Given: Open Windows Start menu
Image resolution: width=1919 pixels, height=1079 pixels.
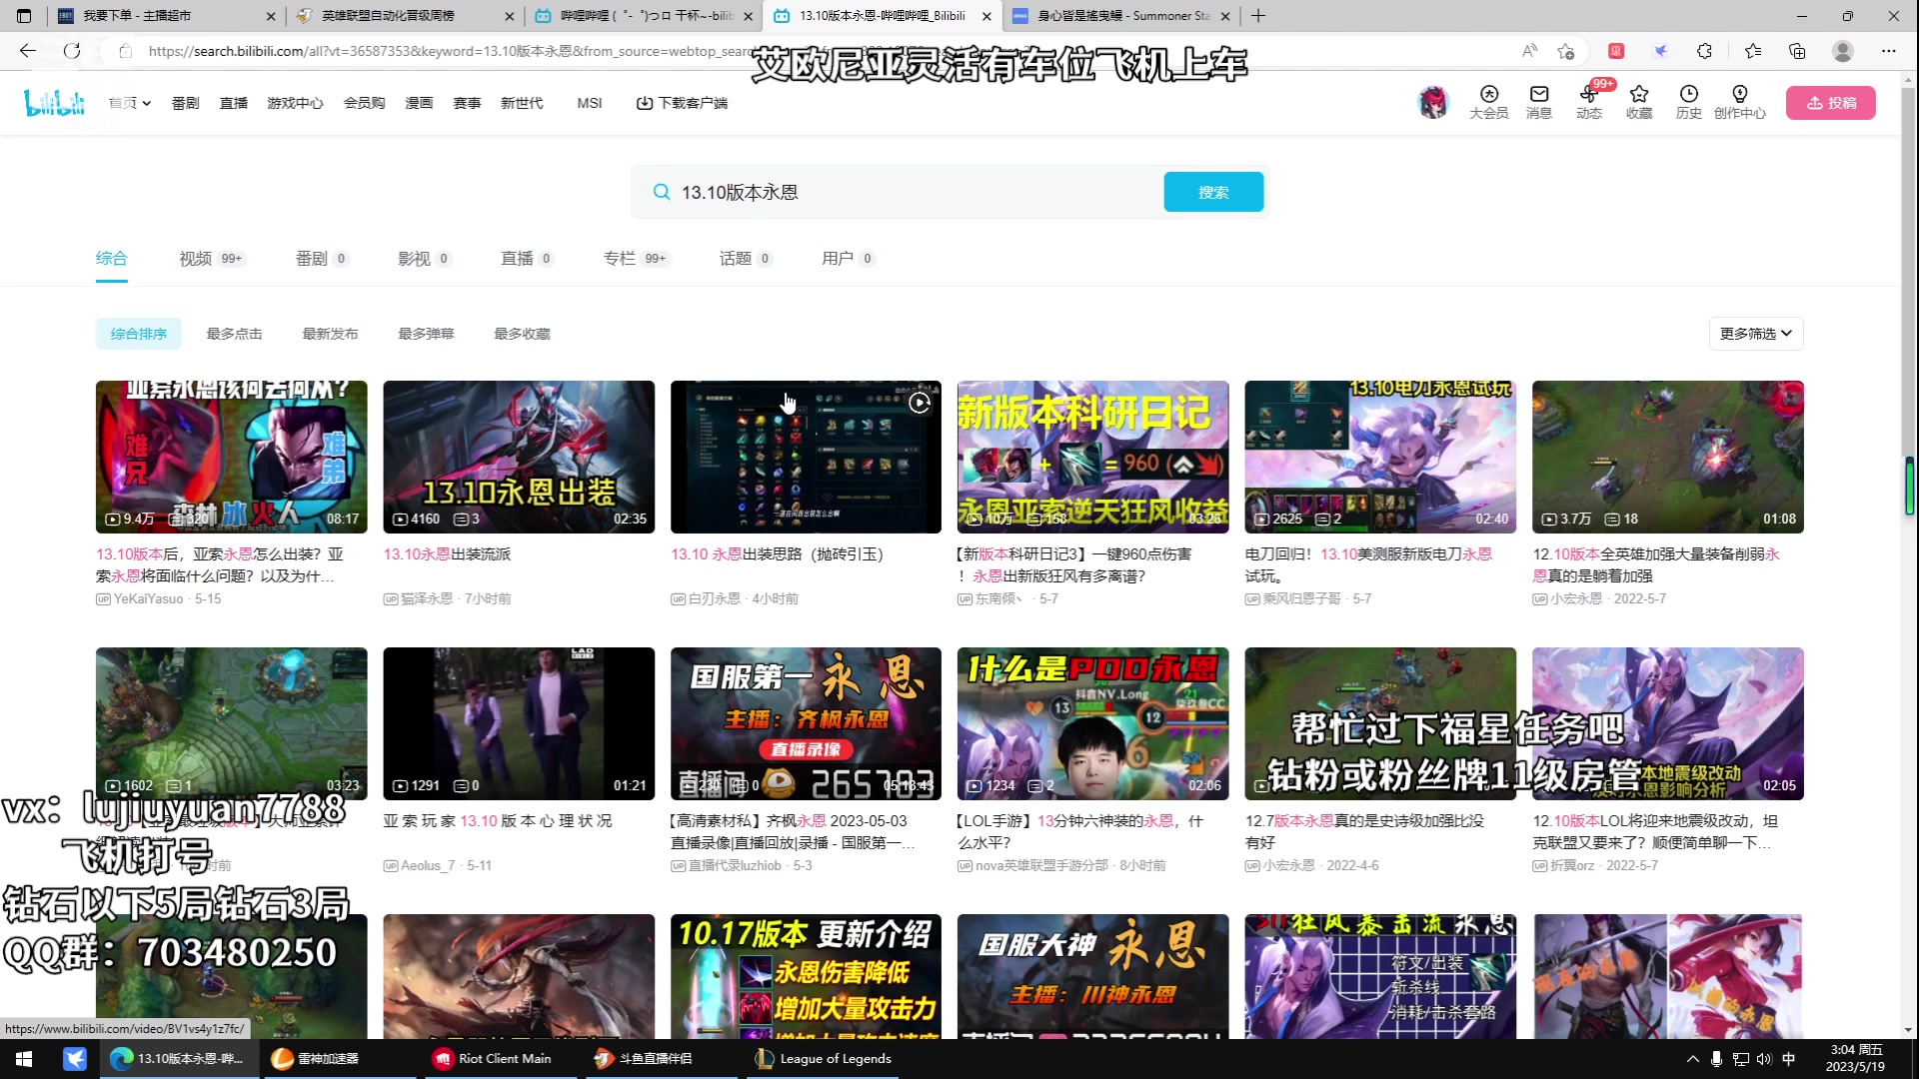Looking at the screenshot, I should tap(24, 1059).
